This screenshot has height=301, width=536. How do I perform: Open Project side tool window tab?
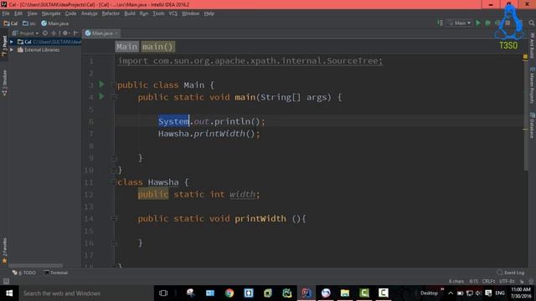point(4,46)
